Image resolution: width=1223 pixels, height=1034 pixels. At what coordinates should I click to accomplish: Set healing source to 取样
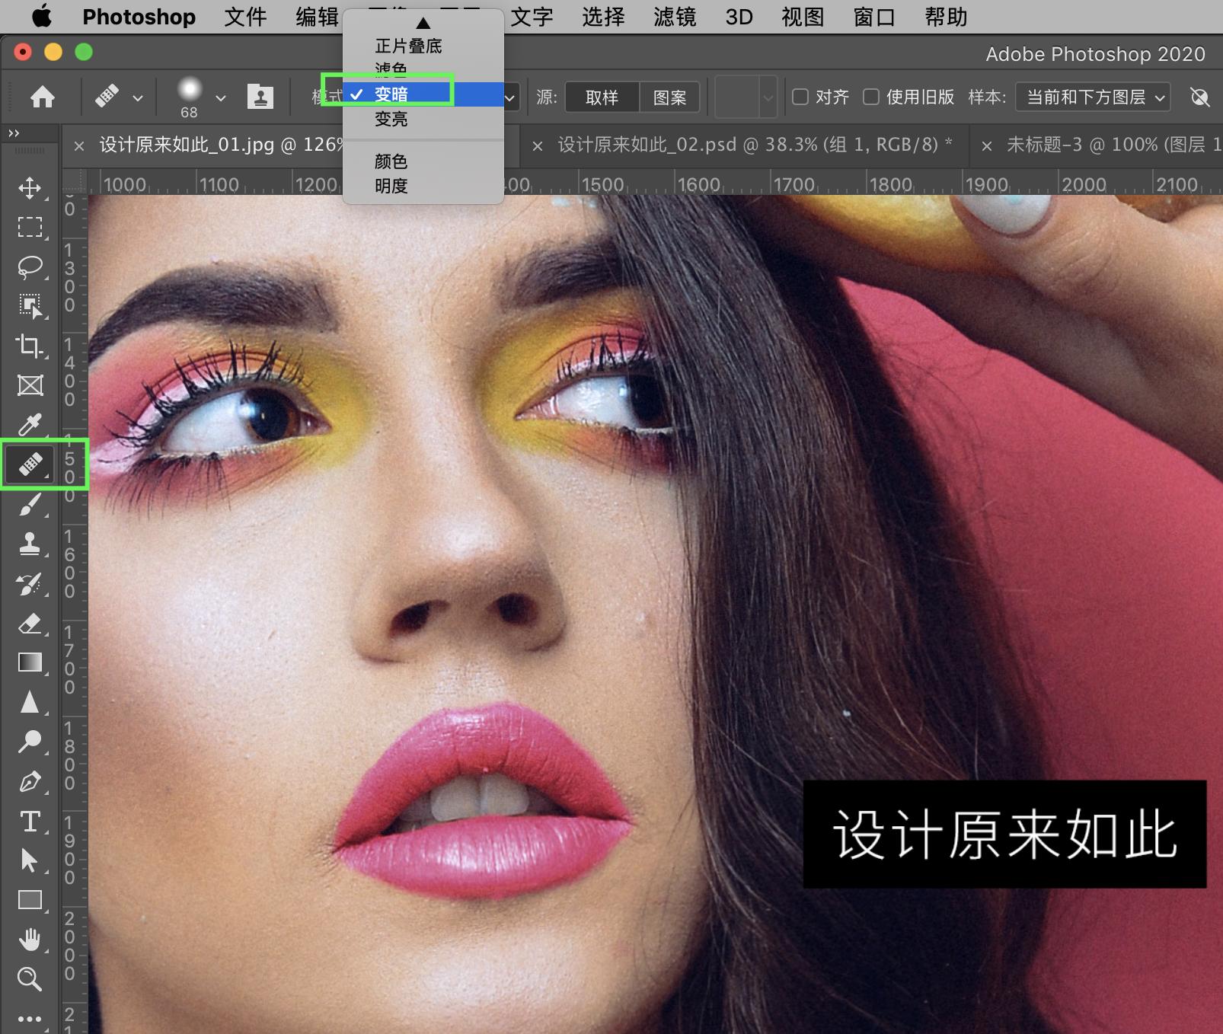602,97
